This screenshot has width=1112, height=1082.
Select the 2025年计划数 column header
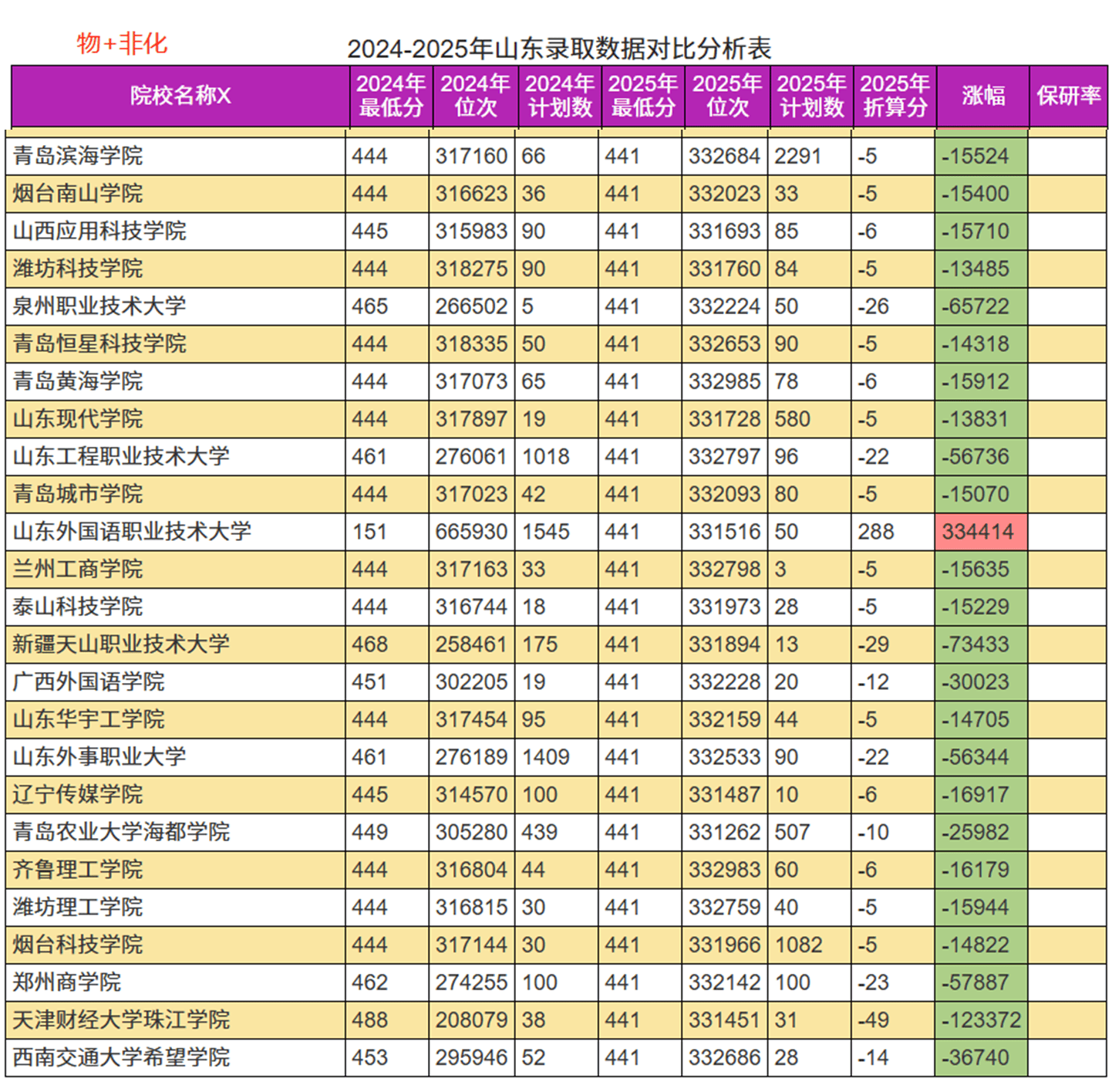[811, 96]
